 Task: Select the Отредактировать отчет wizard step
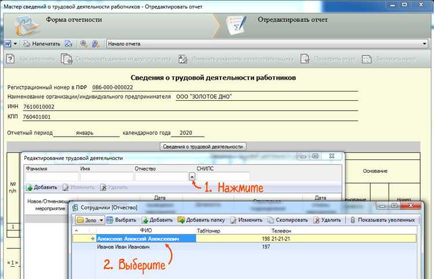pyautogui.click(x=293, y=20)
